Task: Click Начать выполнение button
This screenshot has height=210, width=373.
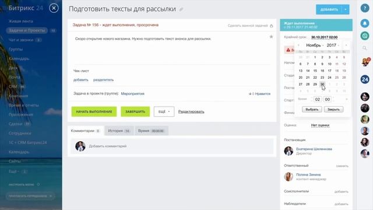Action: [x=94, y=111]
